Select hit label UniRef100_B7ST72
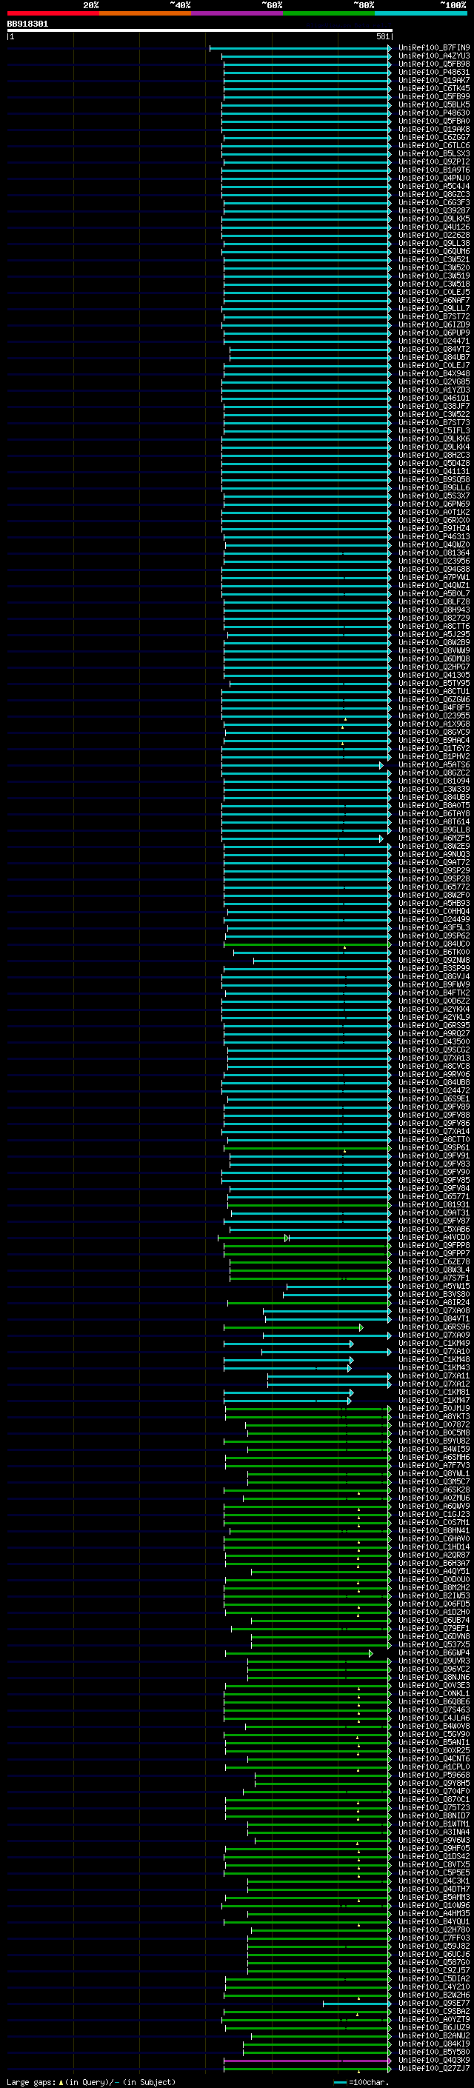The image size is (474, 2088). pyautogui.click(x=434, y=317)
